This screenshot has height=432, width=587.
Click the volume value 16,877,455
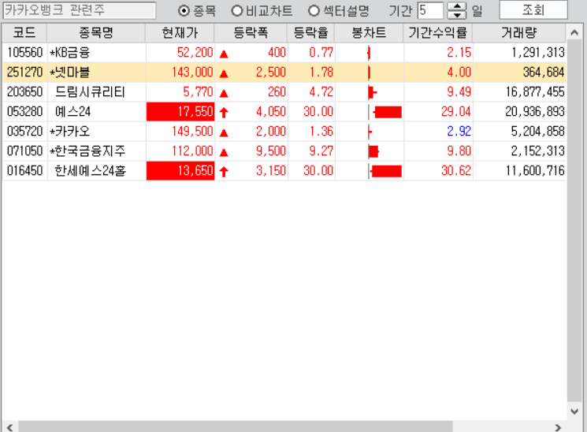(x=535, y=91)
